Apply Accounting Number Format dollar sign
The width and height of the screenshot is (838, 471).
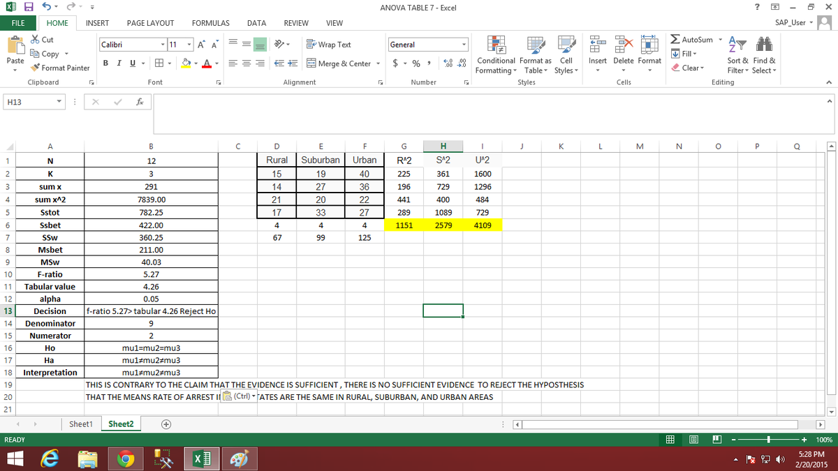396,63
